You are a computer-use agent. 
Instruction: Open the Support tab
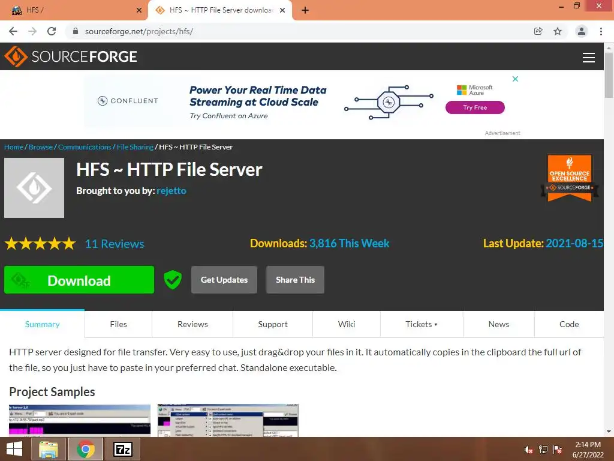click(x=273, y=324)
